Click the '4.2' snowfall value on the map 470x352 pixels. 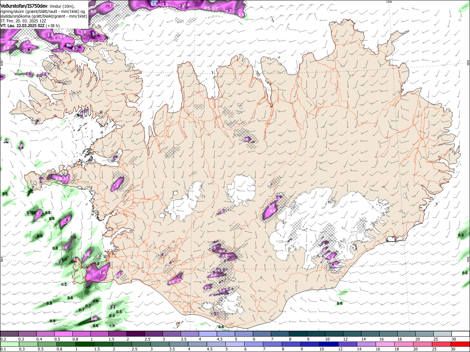coord(75,48)
